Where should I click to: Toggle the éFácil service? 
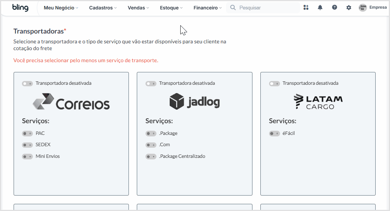coord(274,134)
